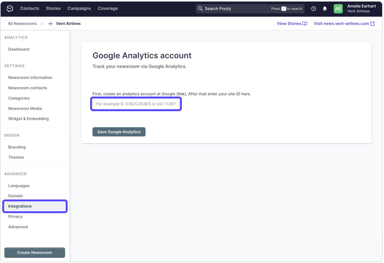Click the ADVANCED section label

click(15, 174)
